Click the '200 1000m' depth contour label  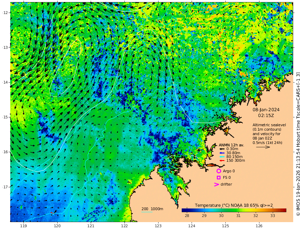[x=152, y=209]
